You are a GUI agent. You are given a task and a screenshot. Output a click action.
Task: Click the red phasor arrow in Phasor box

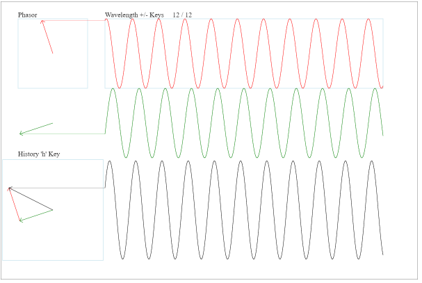[x=47, y=37]
